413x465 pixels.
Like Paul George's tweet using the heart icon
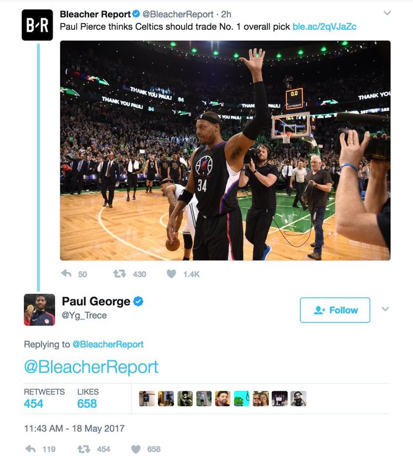coord(136,449)
